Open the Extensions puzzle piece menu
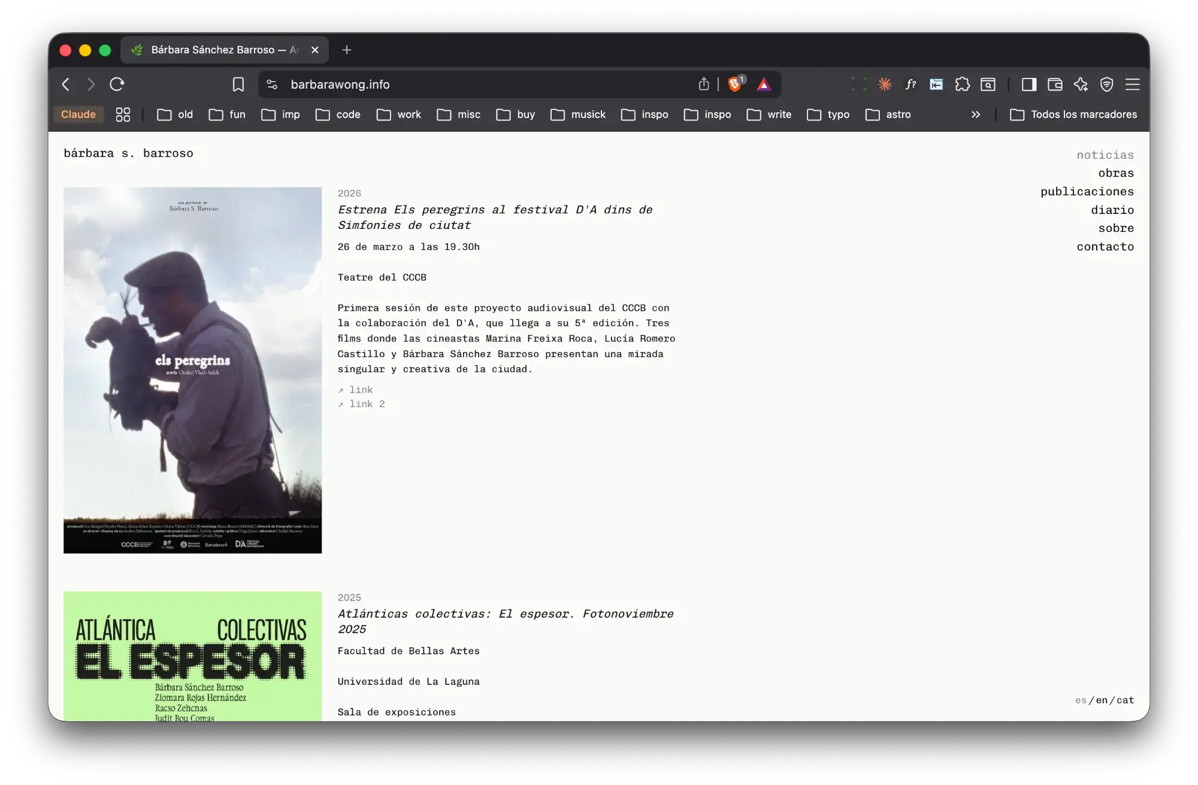Screen dimensions: 1198x785 pyautogui.click(x=963, y=84)
